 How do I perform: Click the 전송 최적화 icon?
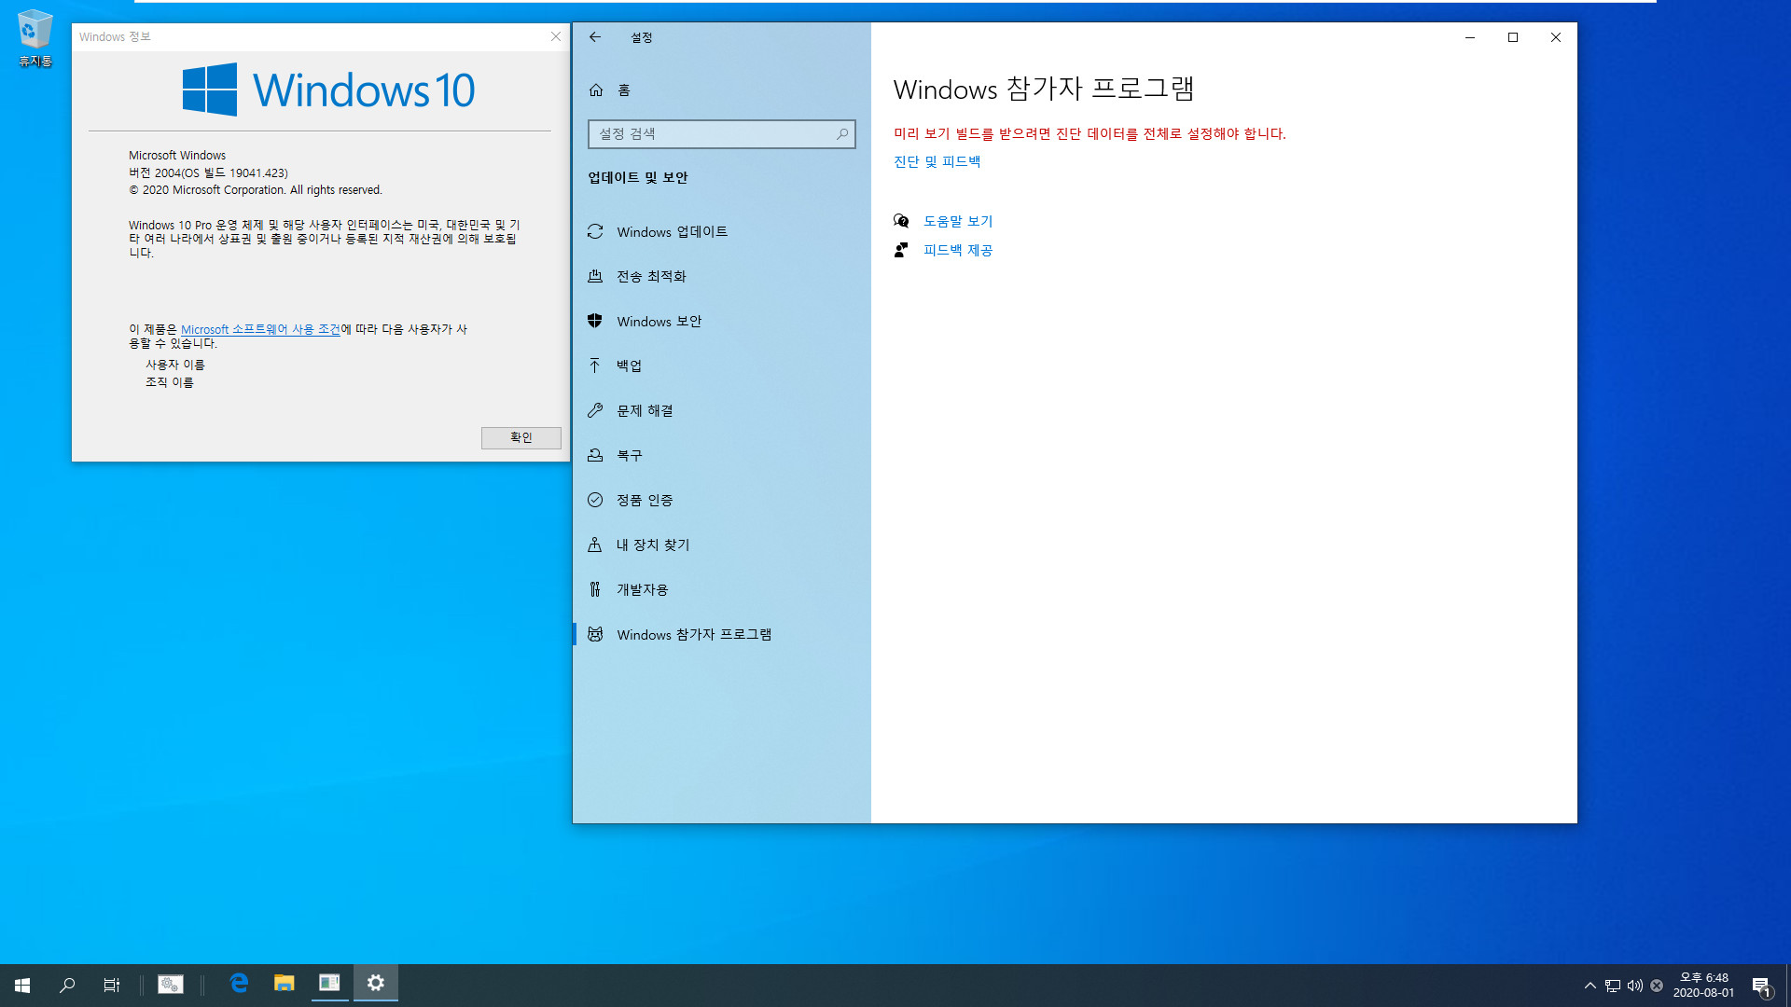click(595, 276)
